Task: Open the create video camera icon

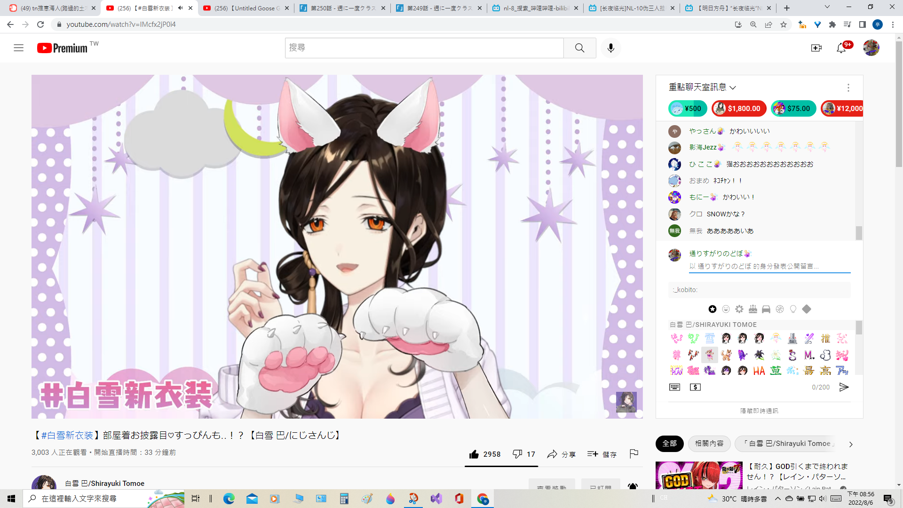Action: pos(816,48)
